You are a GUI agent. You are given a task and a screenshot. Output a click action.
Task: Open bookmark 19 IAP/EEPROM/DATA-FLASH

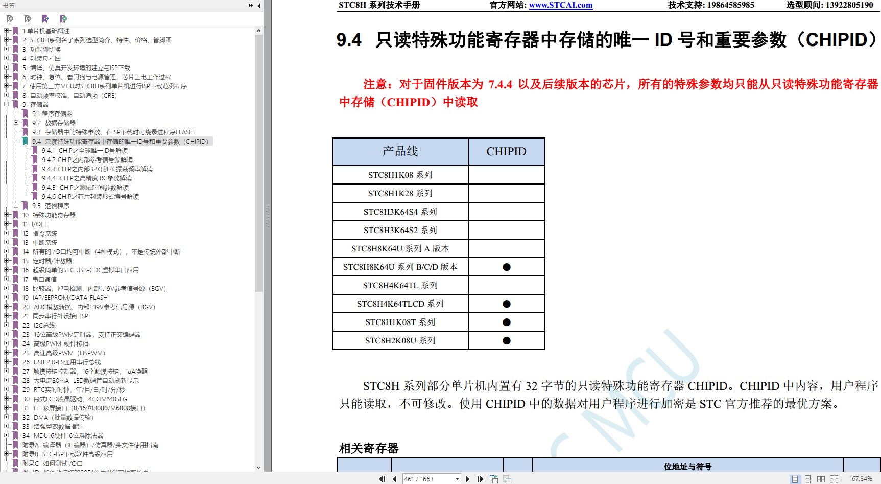[x=65, y=297]
